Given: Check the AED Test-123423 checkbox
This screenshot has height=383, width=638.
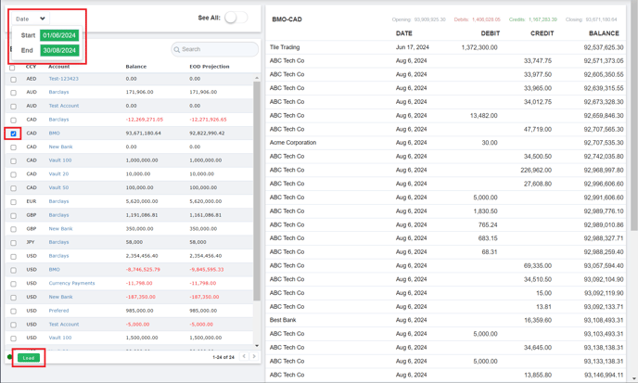Looking at the screenshot, I should pos(13,80).
